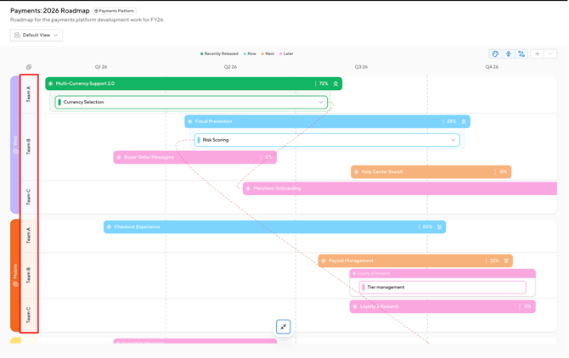
Task: Click the collapse-all icon beside Q1 26
Action: pyautogui.click(x=29, y=67)
